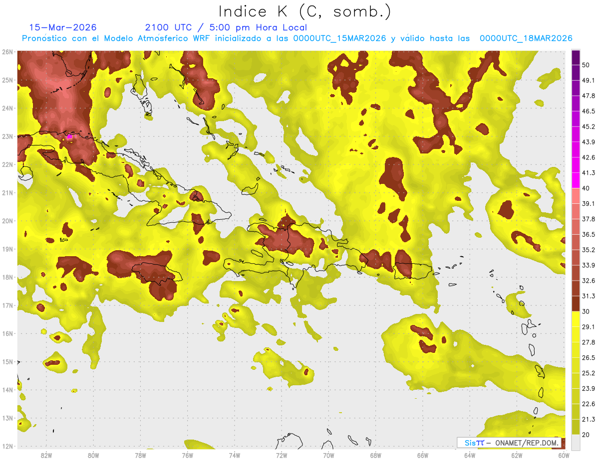
Task: Pick the light gray swatch below 20
Action: (576, 442)
